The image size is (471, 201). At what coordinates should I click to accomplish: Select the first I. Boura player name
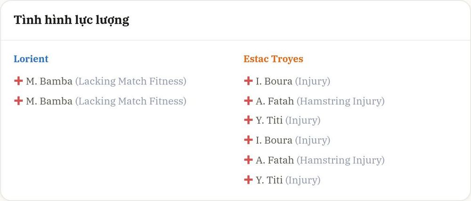coord(274,81)
